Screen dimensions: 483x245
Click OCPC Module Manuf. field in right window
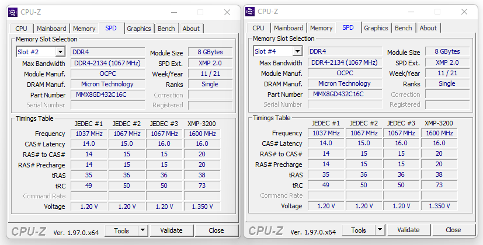tap(345, 73)
